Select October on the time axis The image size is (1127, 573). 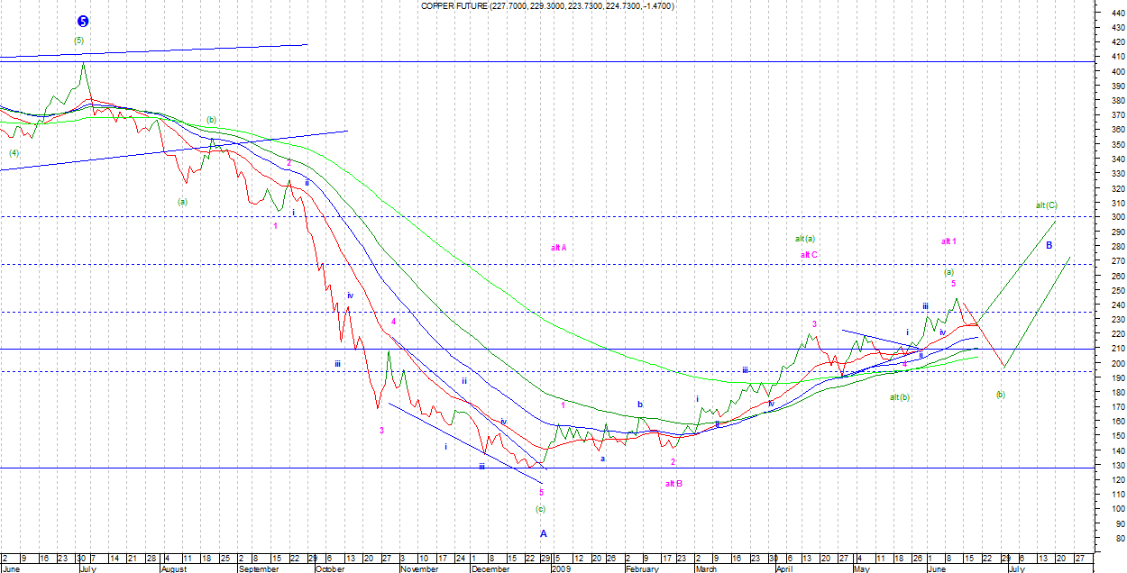click(329, 568)
